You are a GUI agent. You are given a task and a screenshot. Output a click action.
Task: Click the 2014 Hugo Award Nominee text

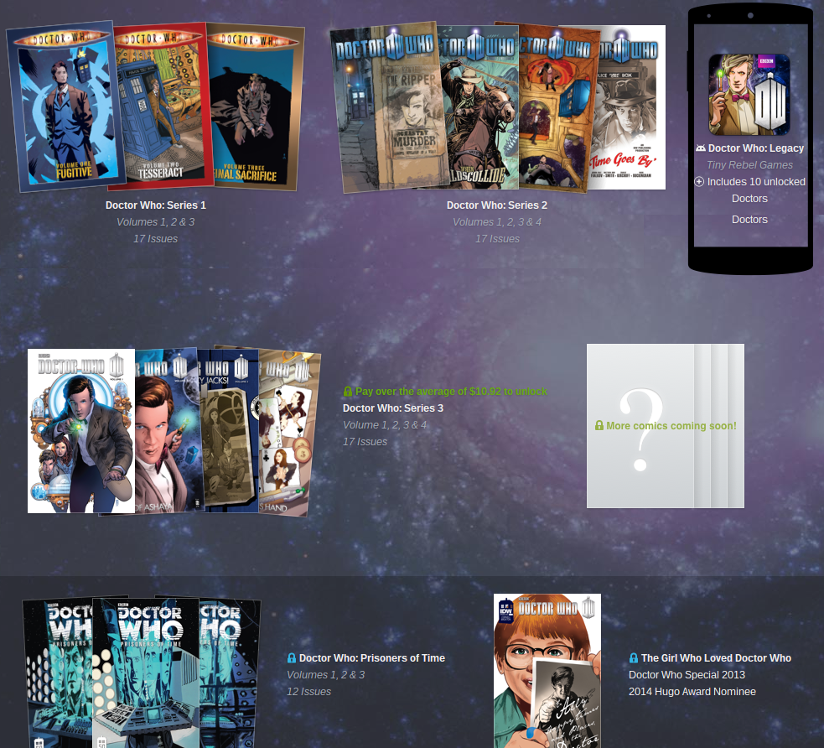(692, 692)
